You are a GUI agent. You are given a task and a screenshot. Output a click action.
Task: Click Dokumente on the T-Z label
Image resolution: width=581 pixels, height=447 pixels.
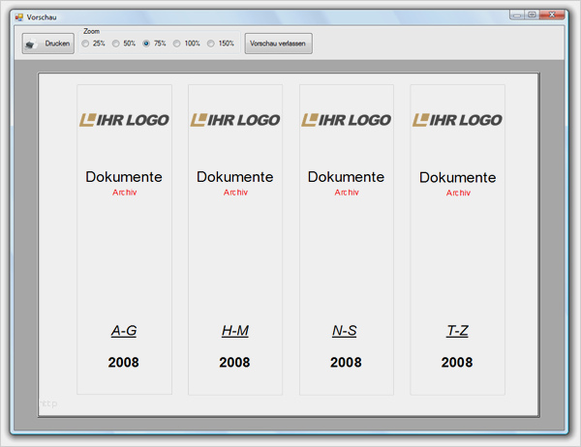[458, 178]
